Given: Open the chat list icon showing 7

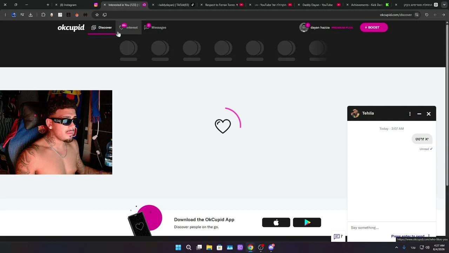Looking at the screenshot, I should (x=338, y=236).
